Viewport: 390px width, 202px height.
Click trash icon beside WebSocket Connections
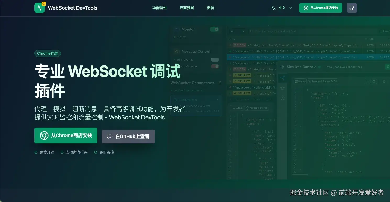[220, 83]
